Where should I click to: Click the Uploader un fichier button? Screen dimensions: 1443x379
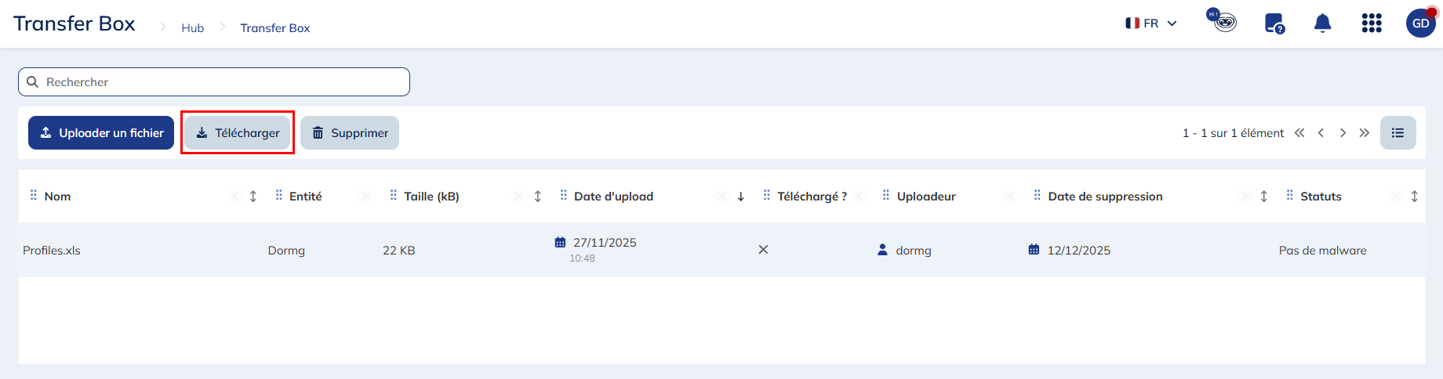pos(101,133)
